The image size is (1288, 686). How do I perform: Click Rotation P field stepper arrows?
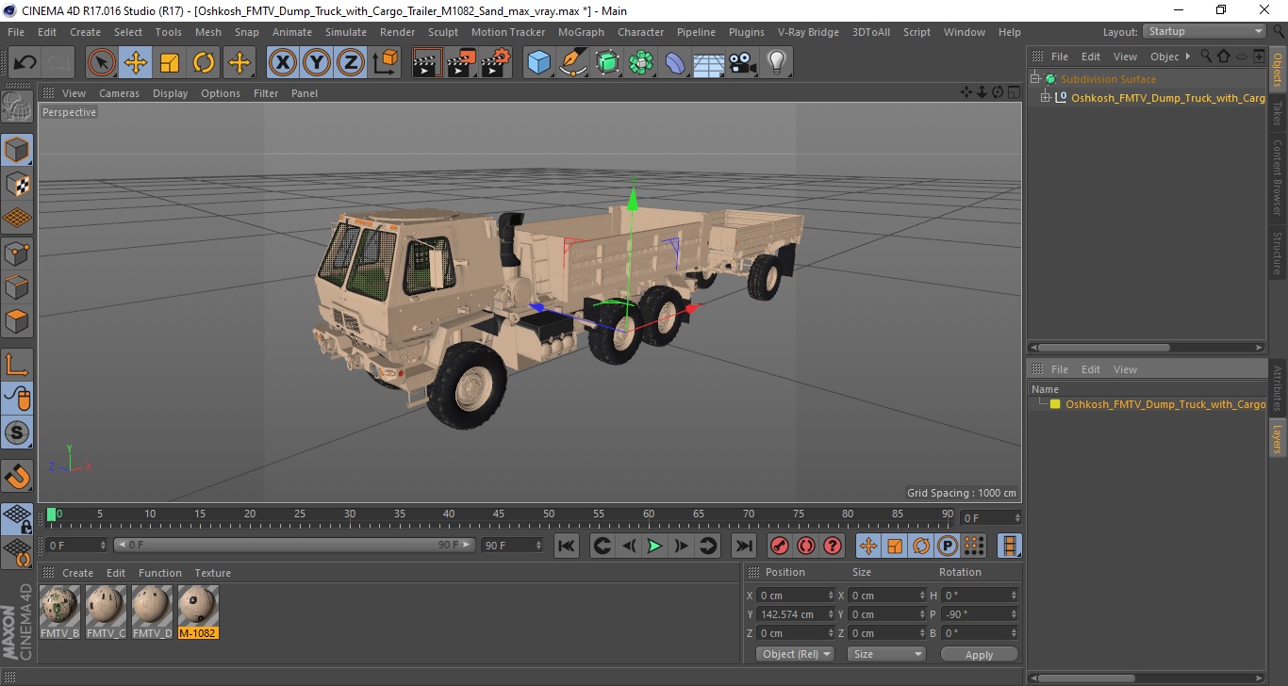coord(1015,614)
